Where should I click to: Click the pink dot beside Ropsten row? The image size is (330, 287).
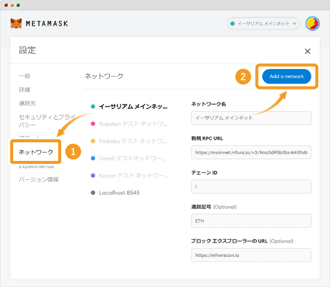93,124
